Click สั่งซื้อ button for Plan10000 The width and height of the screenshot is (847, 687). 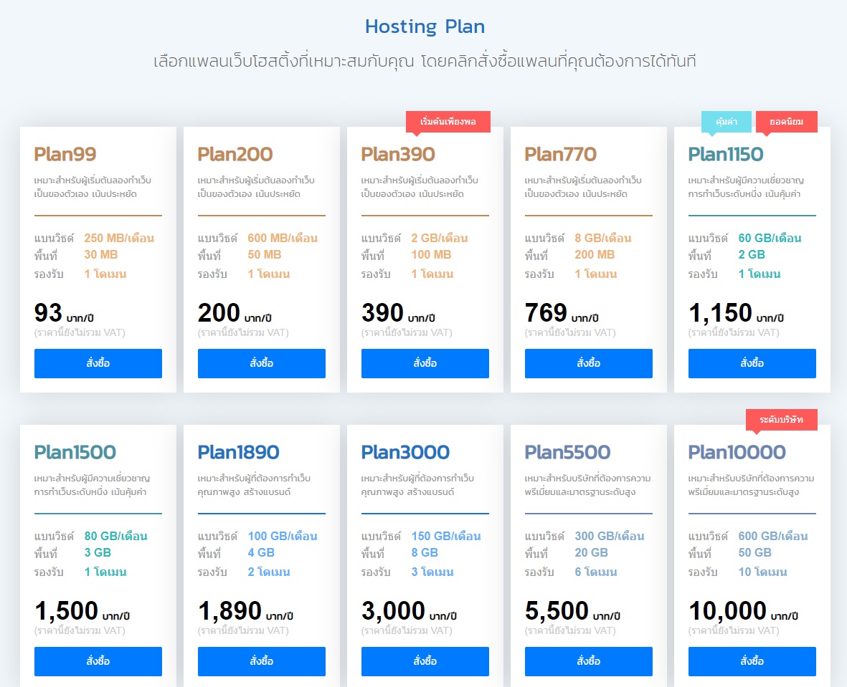(752, 661)
